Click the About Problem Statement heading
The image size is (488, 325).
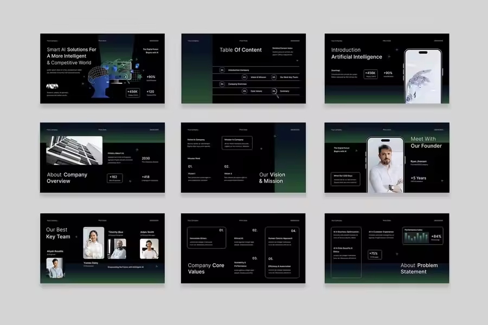[x=419, y=268]
